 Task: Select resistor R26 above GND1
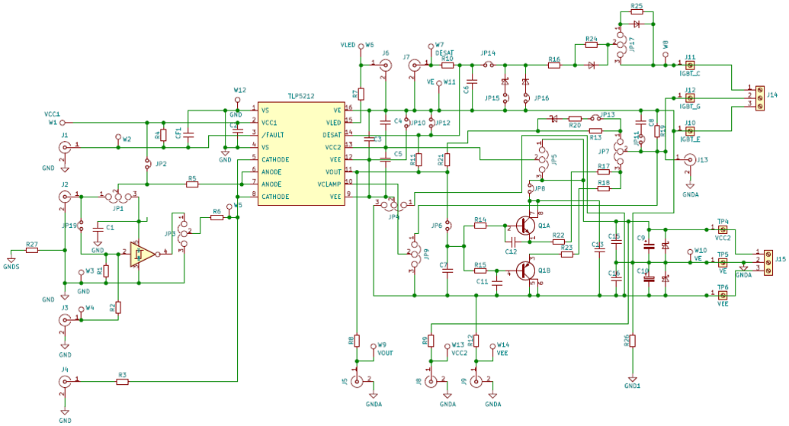(632, 341)
